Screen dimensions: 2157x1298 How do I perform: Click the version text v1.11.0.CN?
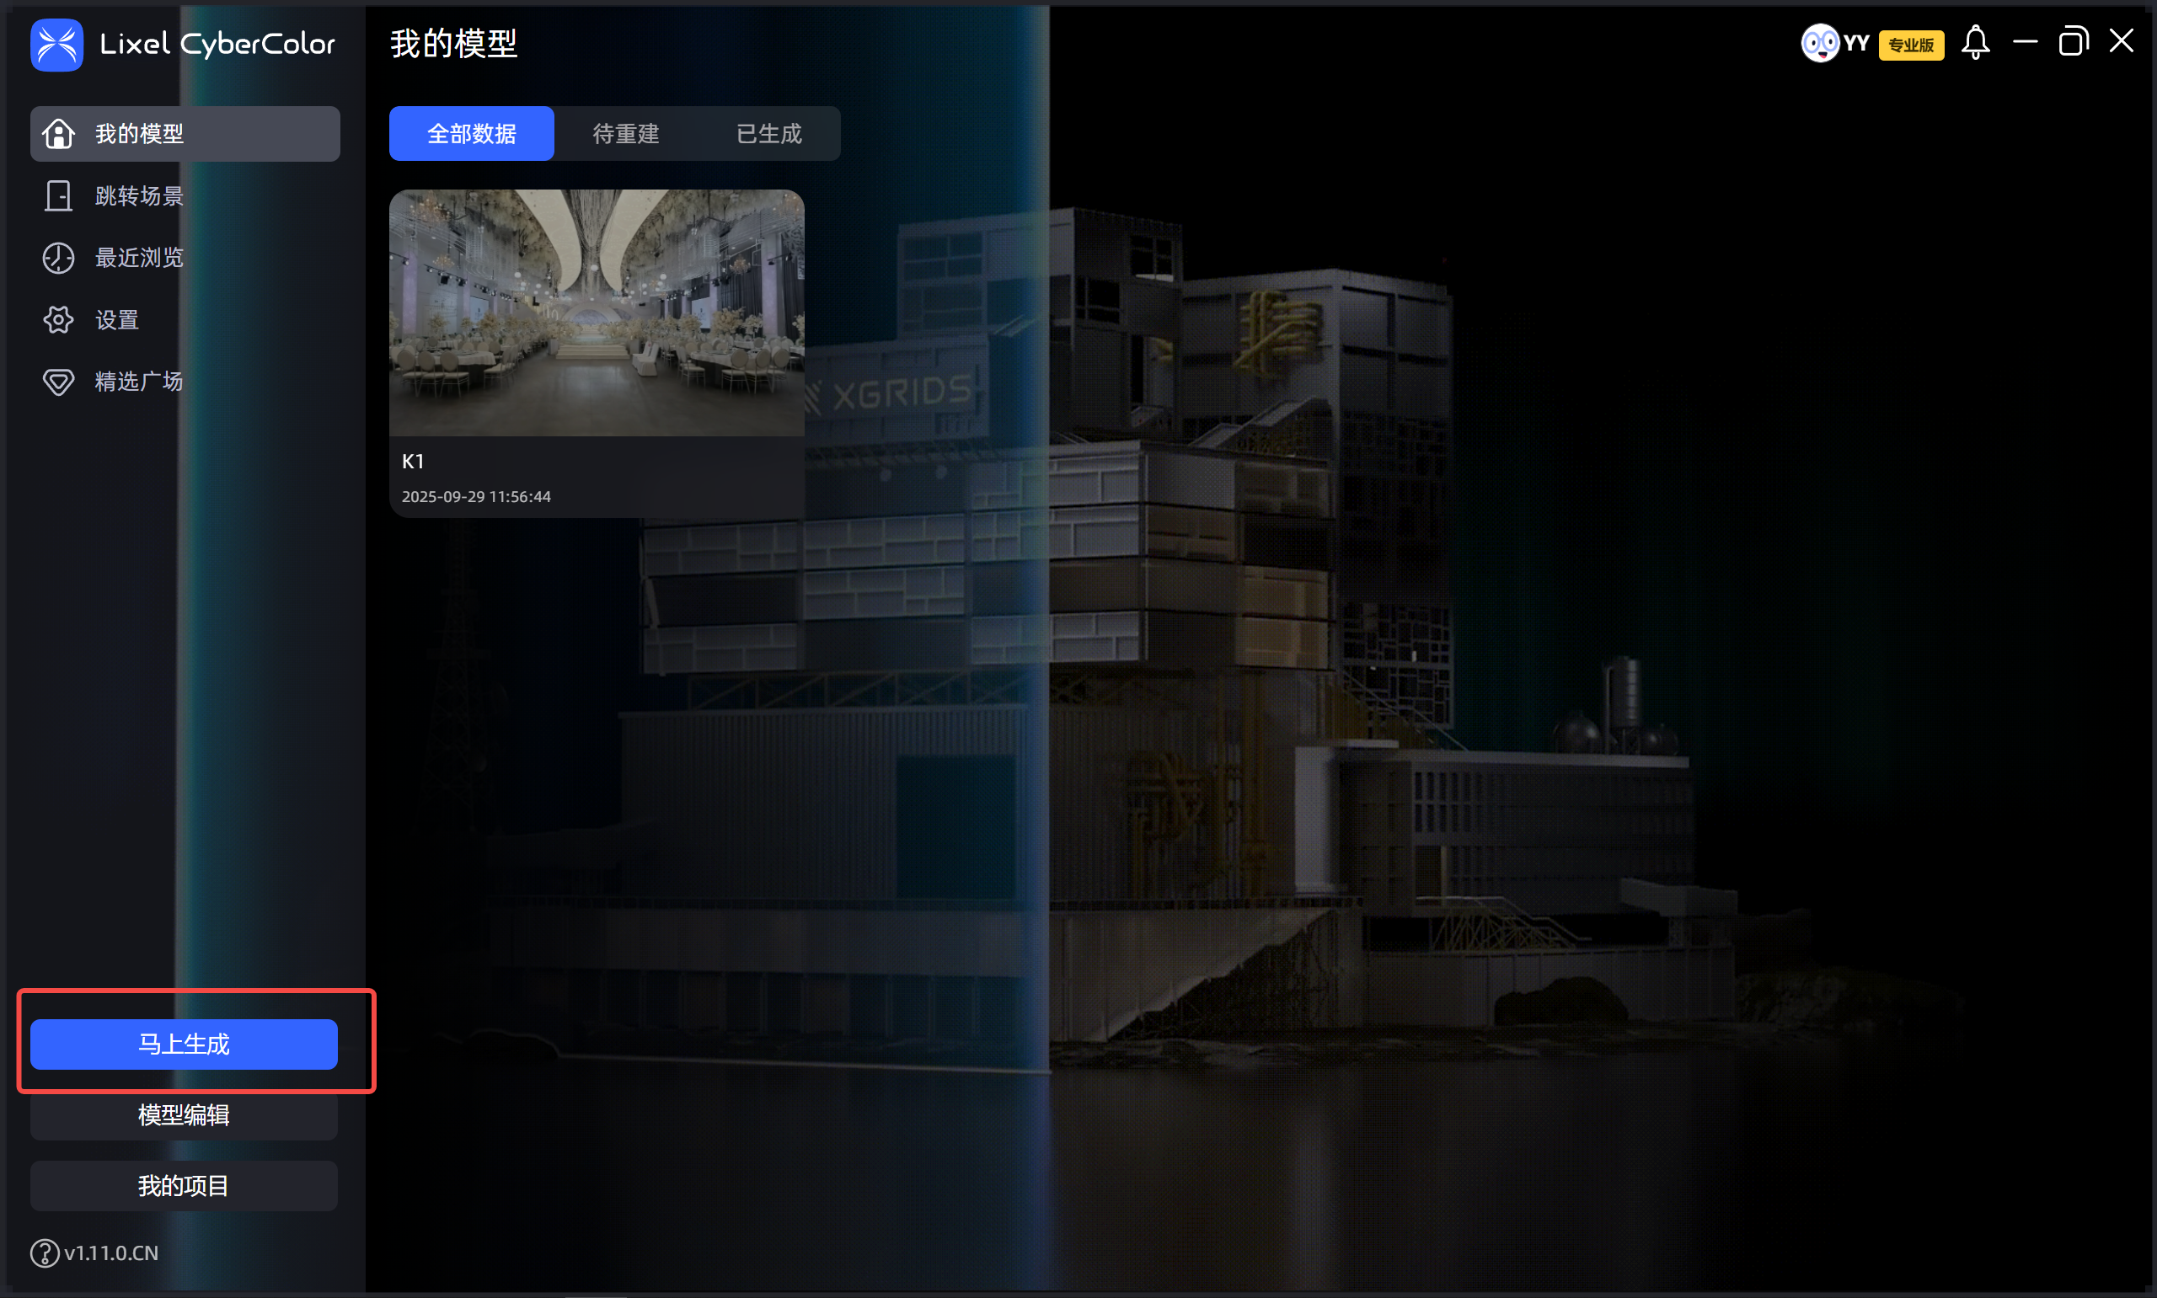(x=111, y=1253)
